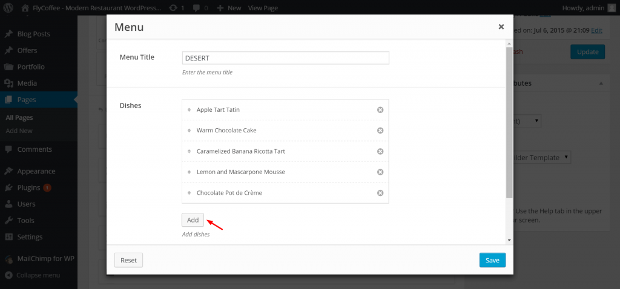Open the Media menu
This screenshot has height=289, width=620.
point(27,83)
